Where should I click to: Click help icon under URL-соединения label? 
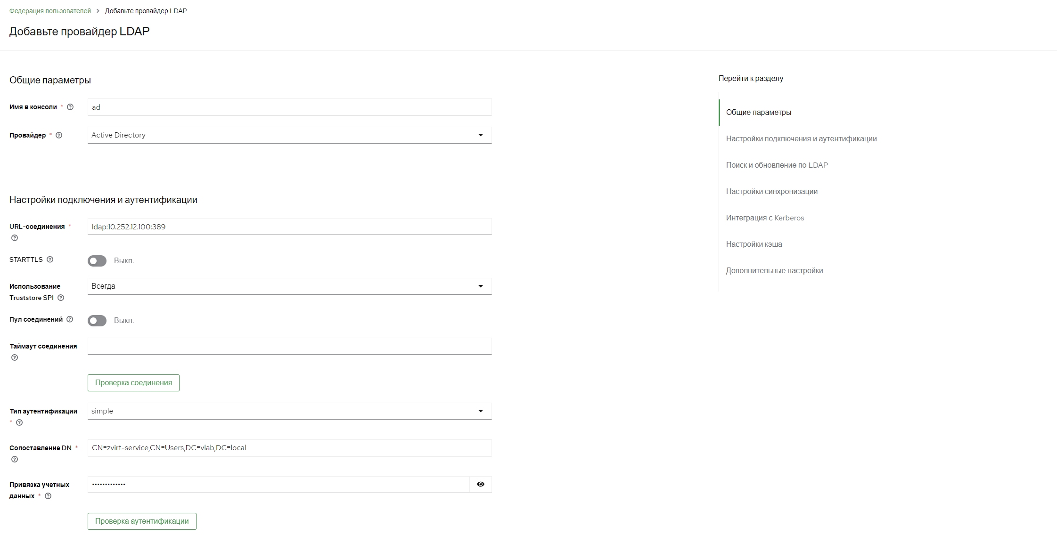click(x=15, y=238)
